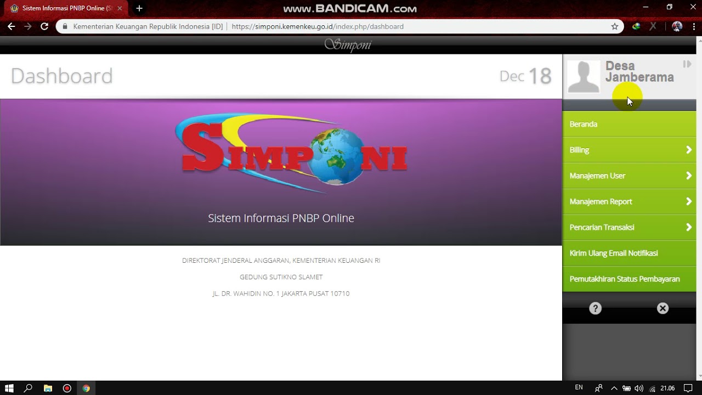702x395 pixels.
Task: Expand the Billing submenu arrow
Action: coord(689,150)
